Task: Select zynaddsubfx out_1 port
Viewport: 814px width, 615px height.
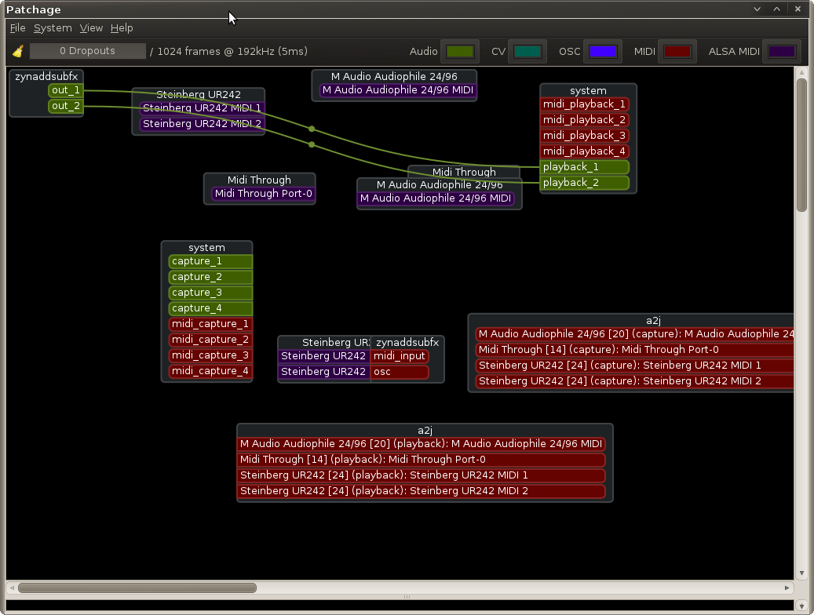Action: pos(66,90)
